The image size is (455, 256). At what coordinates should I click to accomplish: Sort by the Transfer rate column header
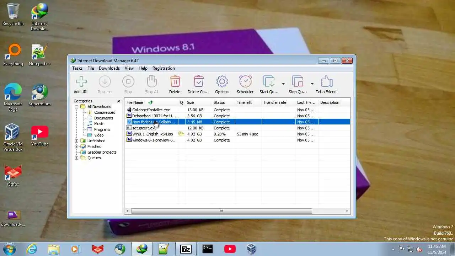[x=278, y=102]
